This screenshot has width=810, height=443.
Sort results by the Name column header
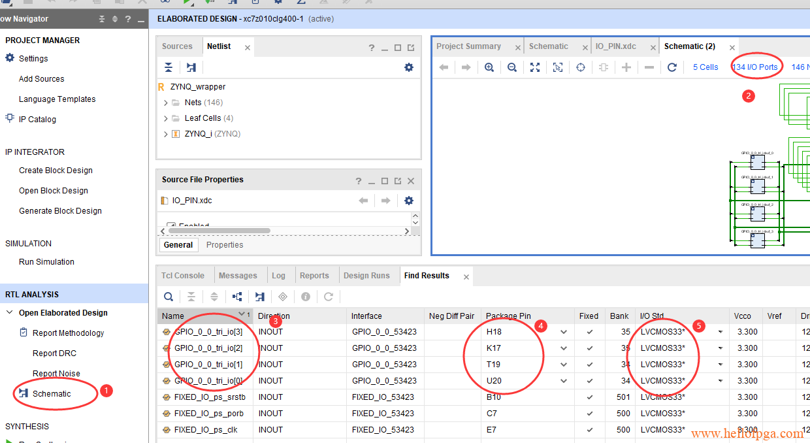point(196,316)
